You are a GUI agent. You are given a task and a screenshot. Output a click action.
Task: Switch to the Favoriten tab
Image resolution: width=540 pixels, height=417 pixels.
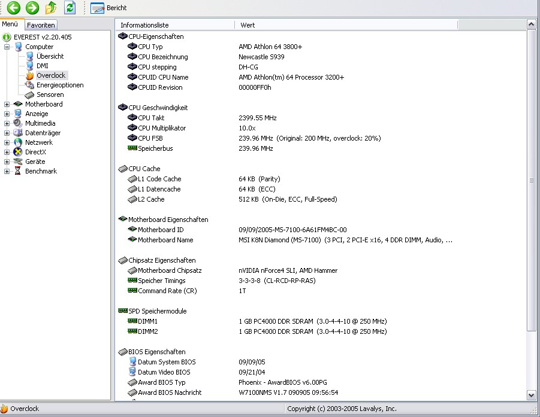click(41, 25)
